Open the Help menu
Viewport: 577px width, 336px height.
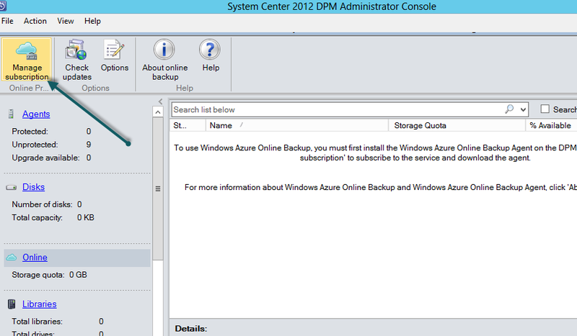[92, 21]
